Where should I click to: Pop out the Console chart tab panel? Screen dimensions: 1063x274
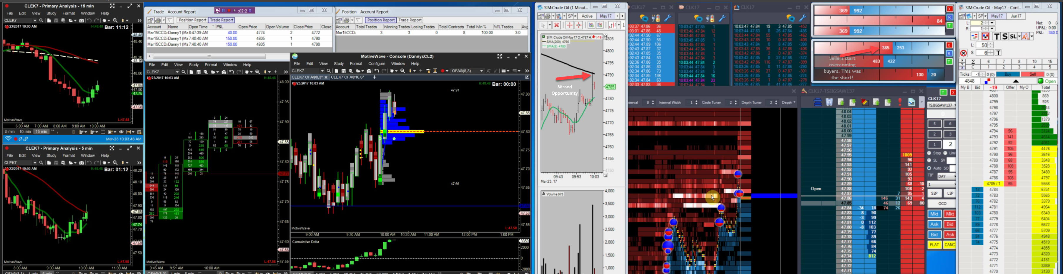tap(527, 77)
